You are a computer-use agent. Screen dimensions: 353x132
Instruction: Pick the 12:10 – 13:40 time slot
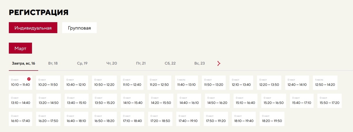pos(242,83)
